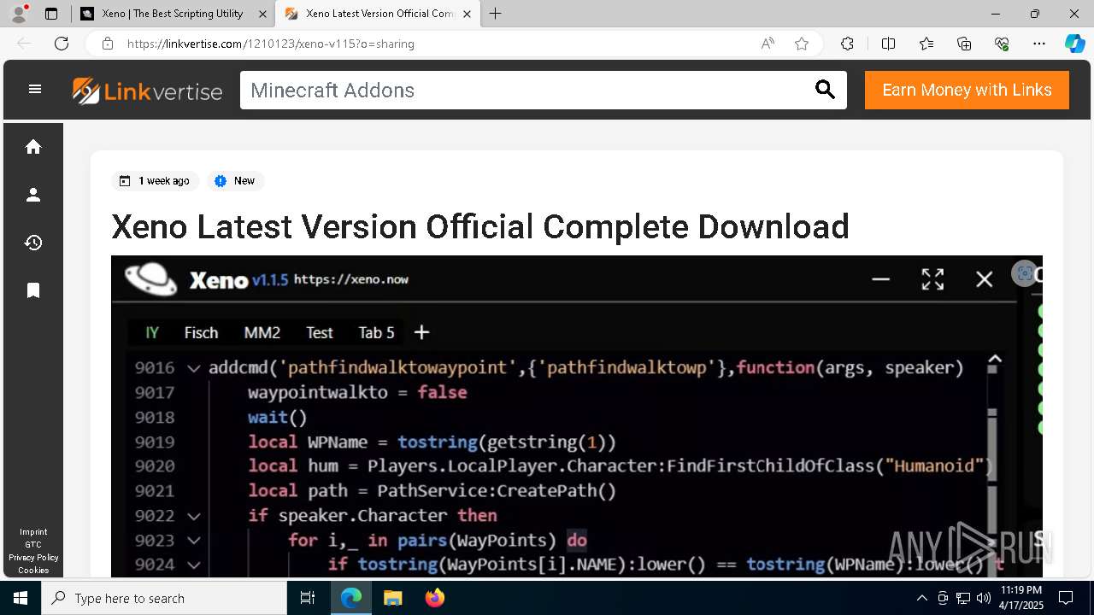The height and width of the screenshot is (615, 1094).
Task: Open the tab actions menu icon
Action: [51, 14]
